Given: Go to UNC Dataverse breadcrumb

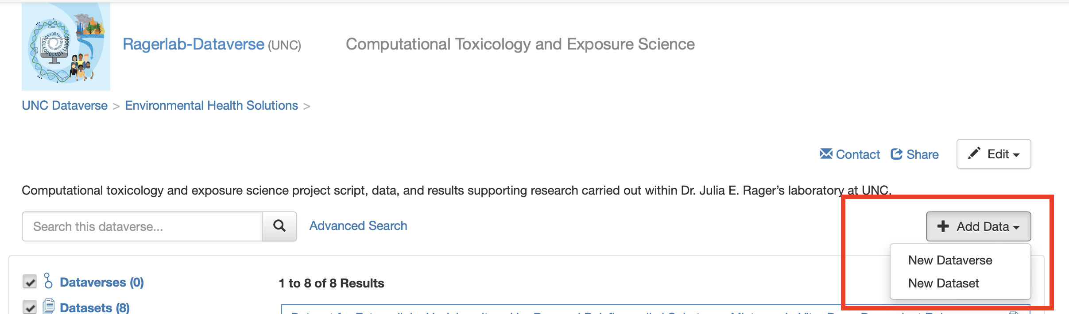Looking at the screenshot, I should tap(65, 106).
